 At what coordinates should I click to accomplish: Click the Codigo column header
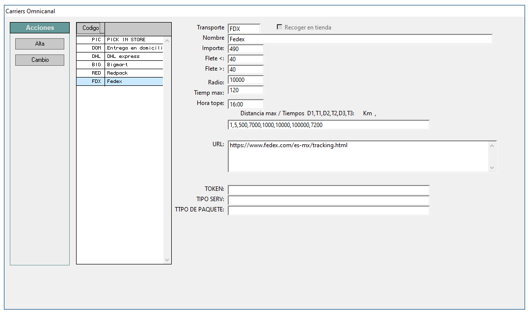90,28
